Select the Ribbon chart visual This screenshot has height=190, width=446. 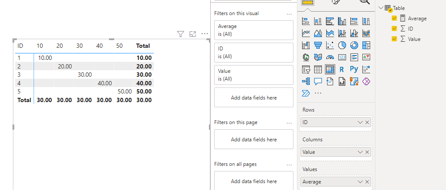[366, 33]
